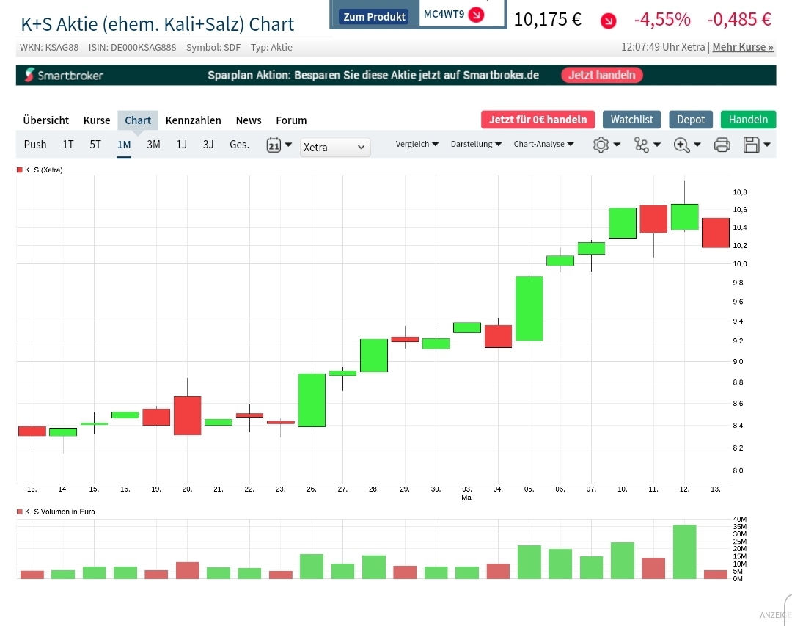The image size is (792, 626).
Task: Select the 1T timeframe
Action: coord(68,145)
